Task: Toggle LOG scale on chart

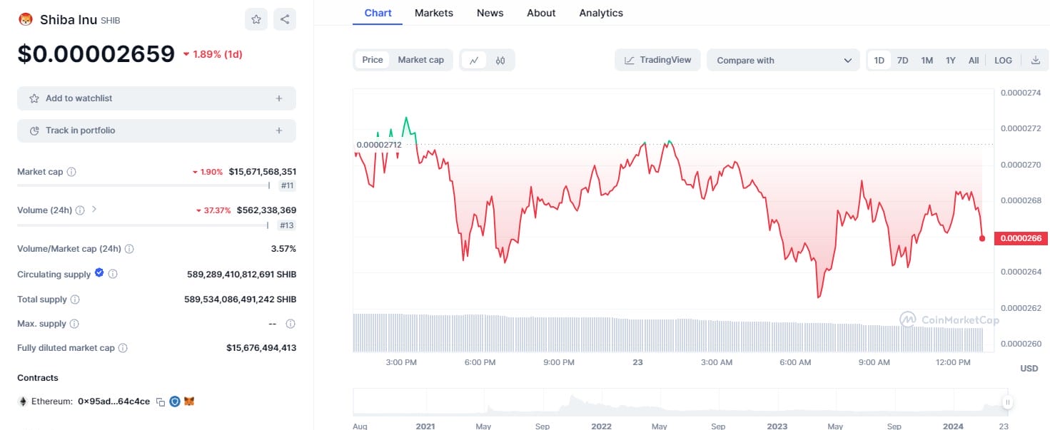Action: (x=1003, y=61)
